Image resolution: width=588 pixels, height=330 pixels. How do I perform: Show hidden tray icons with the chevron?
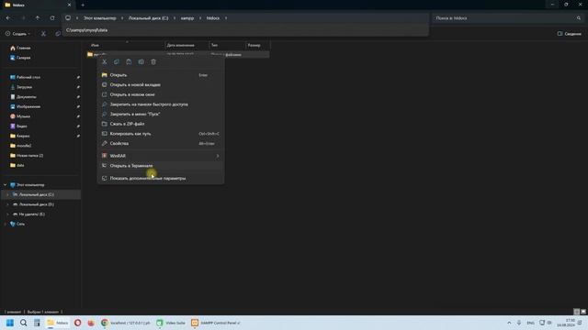click(509, 323)
